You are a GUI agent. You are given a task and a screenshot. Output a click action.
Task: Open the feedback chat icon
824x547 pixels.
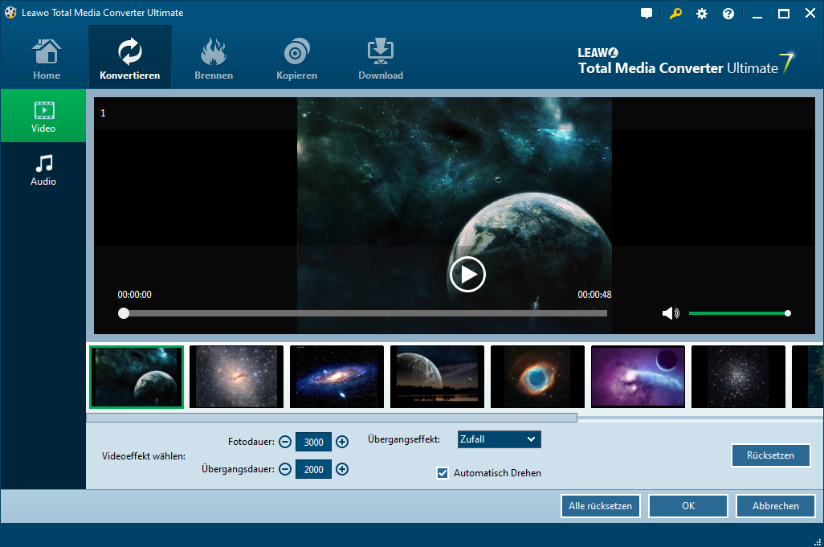[647, 14]
